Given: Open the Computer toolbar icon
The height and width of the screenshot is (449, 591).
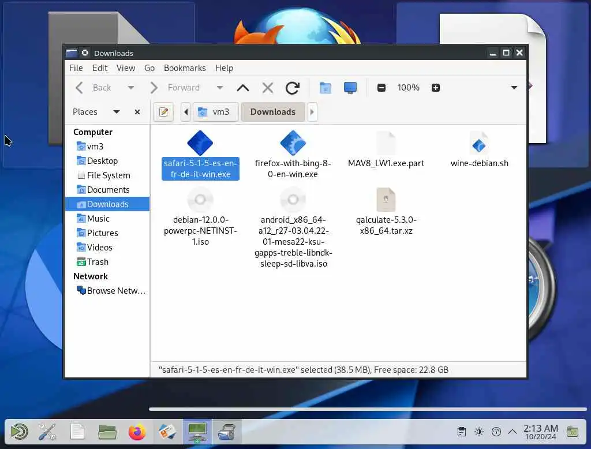Looking at the screenshot, I should pos(350,88).
